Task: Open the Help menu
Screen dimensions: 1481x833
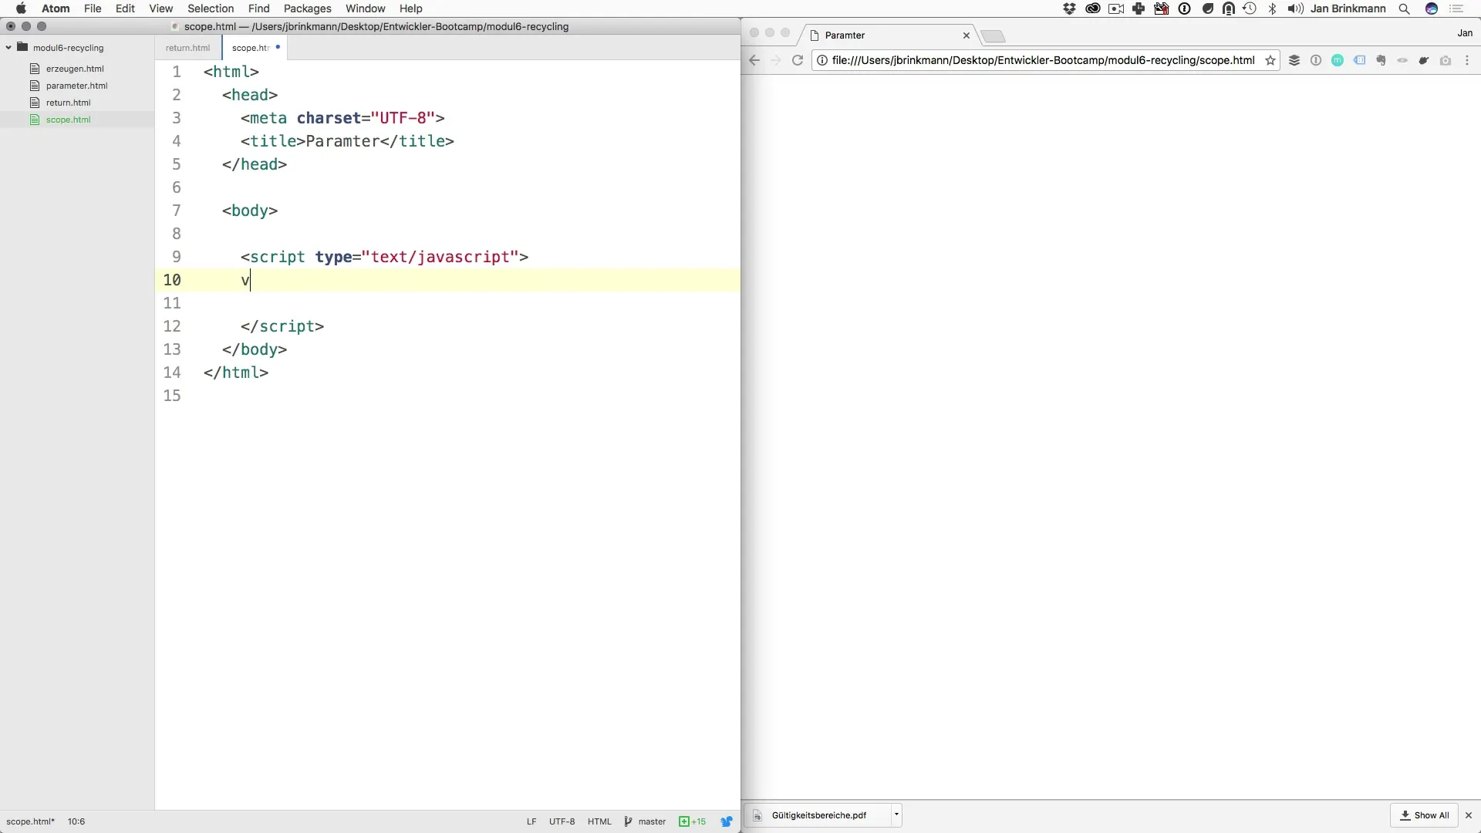Action: click(x=410, y=8)
